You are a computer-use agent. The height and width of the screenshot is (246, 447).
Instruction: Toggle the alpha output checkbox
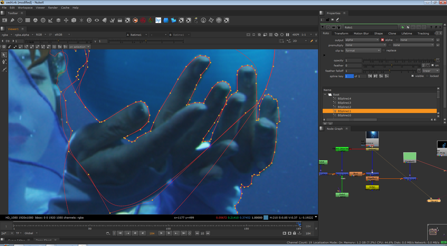[x=383, y=40]
